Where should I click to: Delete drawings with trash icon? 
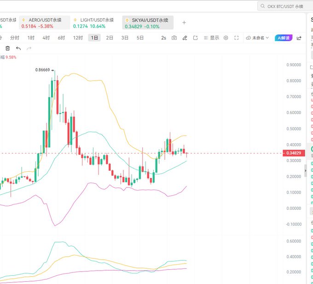point(7,48)
